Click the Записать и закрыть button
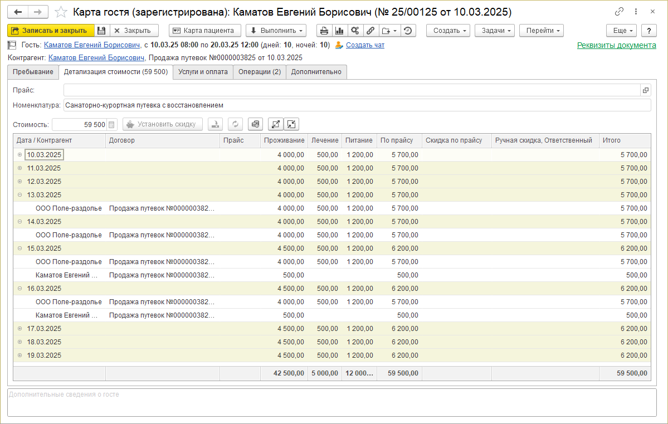 pyautogui.click(x=51, y=31)
